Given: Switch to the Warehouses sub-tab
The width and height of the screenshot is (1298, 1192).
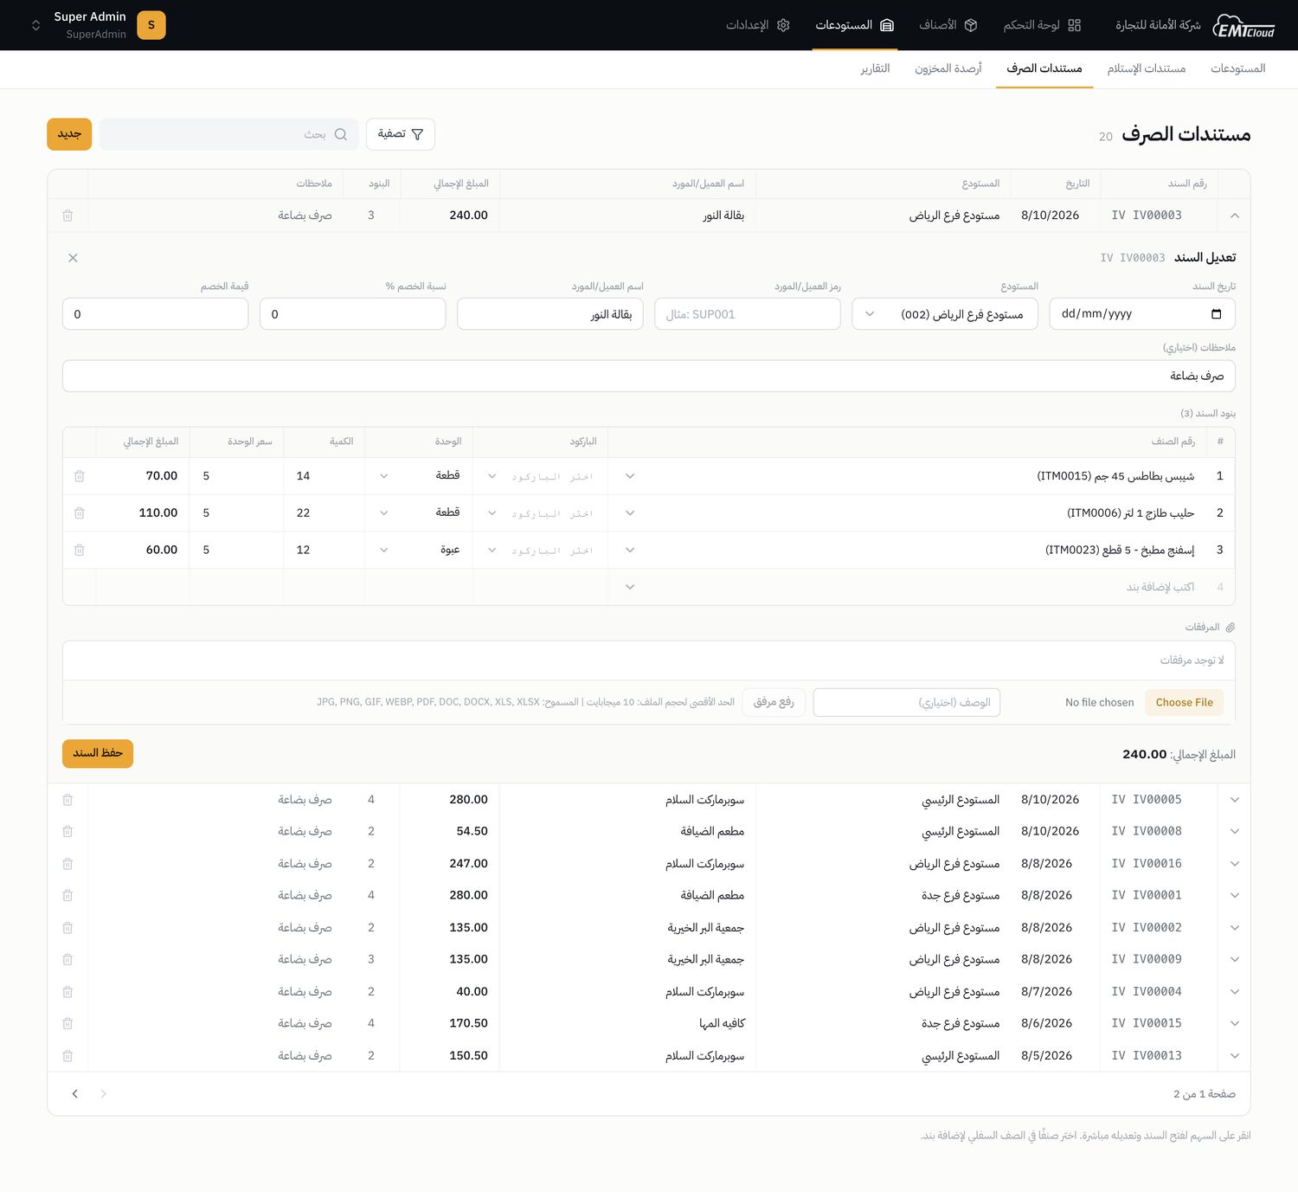Looking at the screenshot, I should click(1238, 68).
